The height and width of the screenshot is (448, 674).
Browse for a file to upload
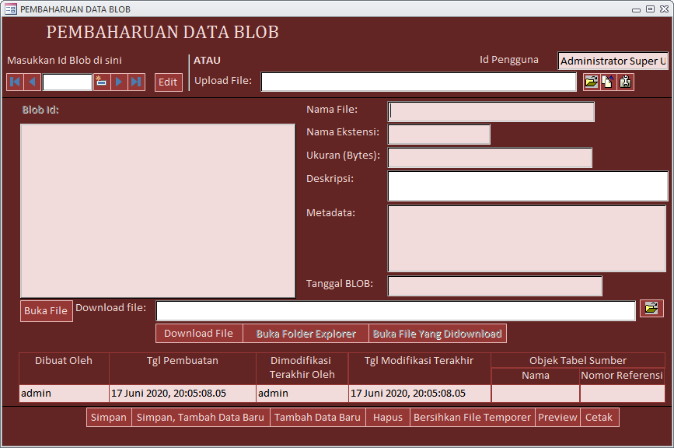click(x=592, y=82)
